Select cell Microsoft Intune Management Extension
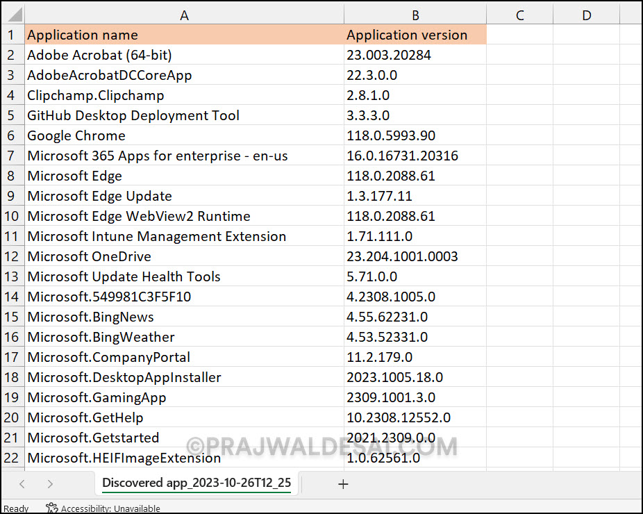The height and width of the screenshot is (514, 643). [x=184, y=236]
